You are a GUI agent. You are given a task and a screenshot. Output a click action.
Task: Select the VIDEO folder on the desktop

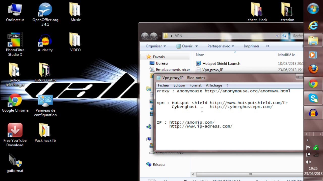point(75,43)
